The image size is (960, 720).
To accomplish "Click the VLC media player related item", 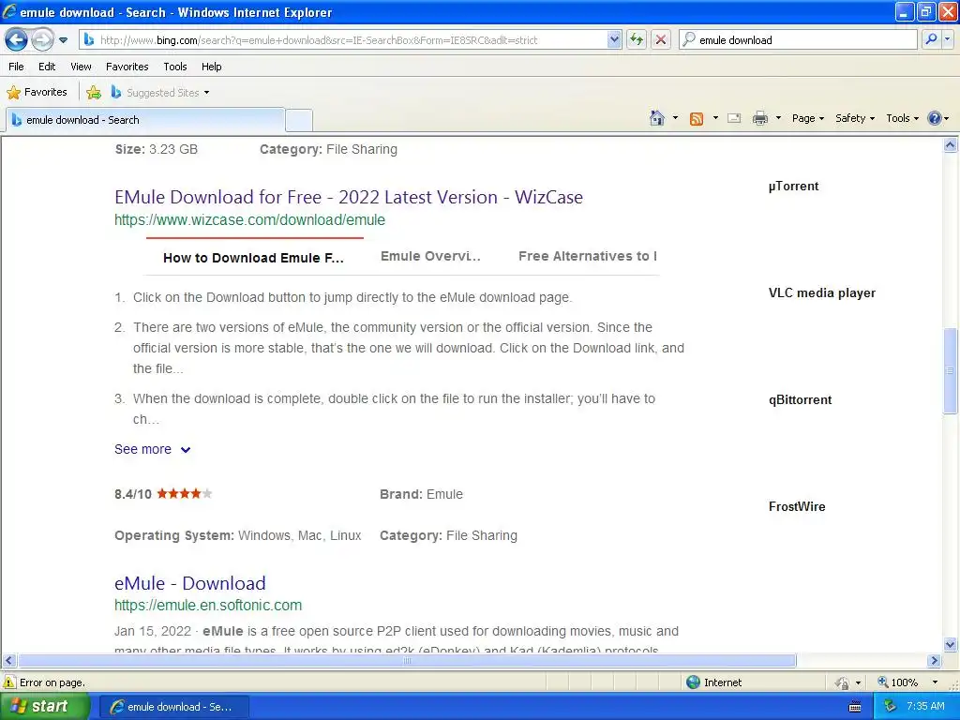I will (x=821, y=292).
